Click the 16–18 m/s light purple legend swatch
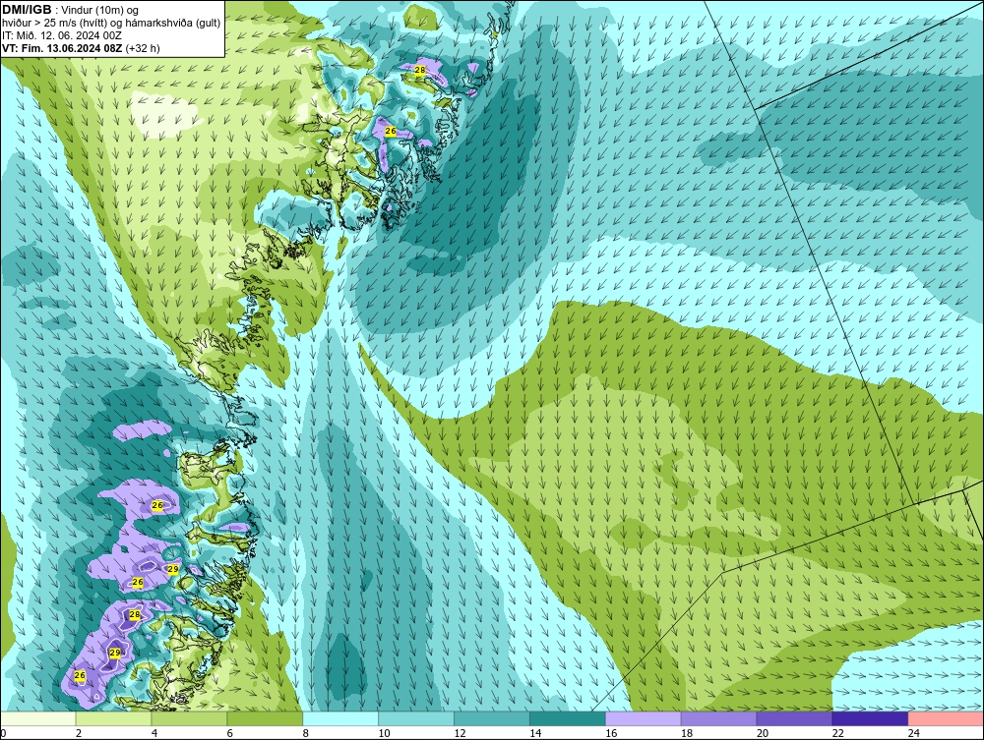This screenshot has width=984, height=740. coord(644,718)
